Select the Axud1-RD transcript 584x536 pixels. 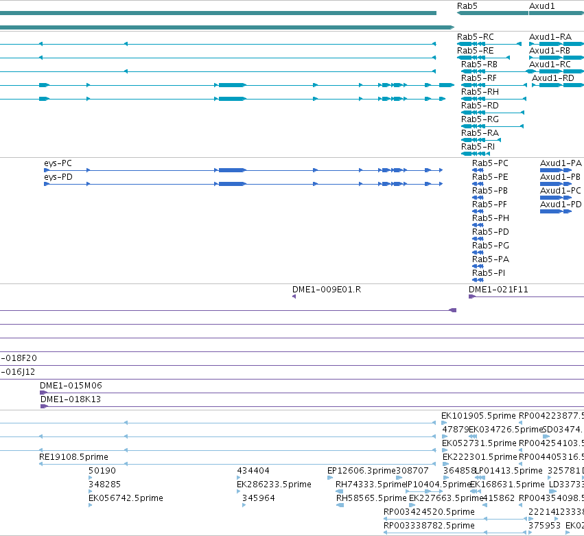(552, 78)
